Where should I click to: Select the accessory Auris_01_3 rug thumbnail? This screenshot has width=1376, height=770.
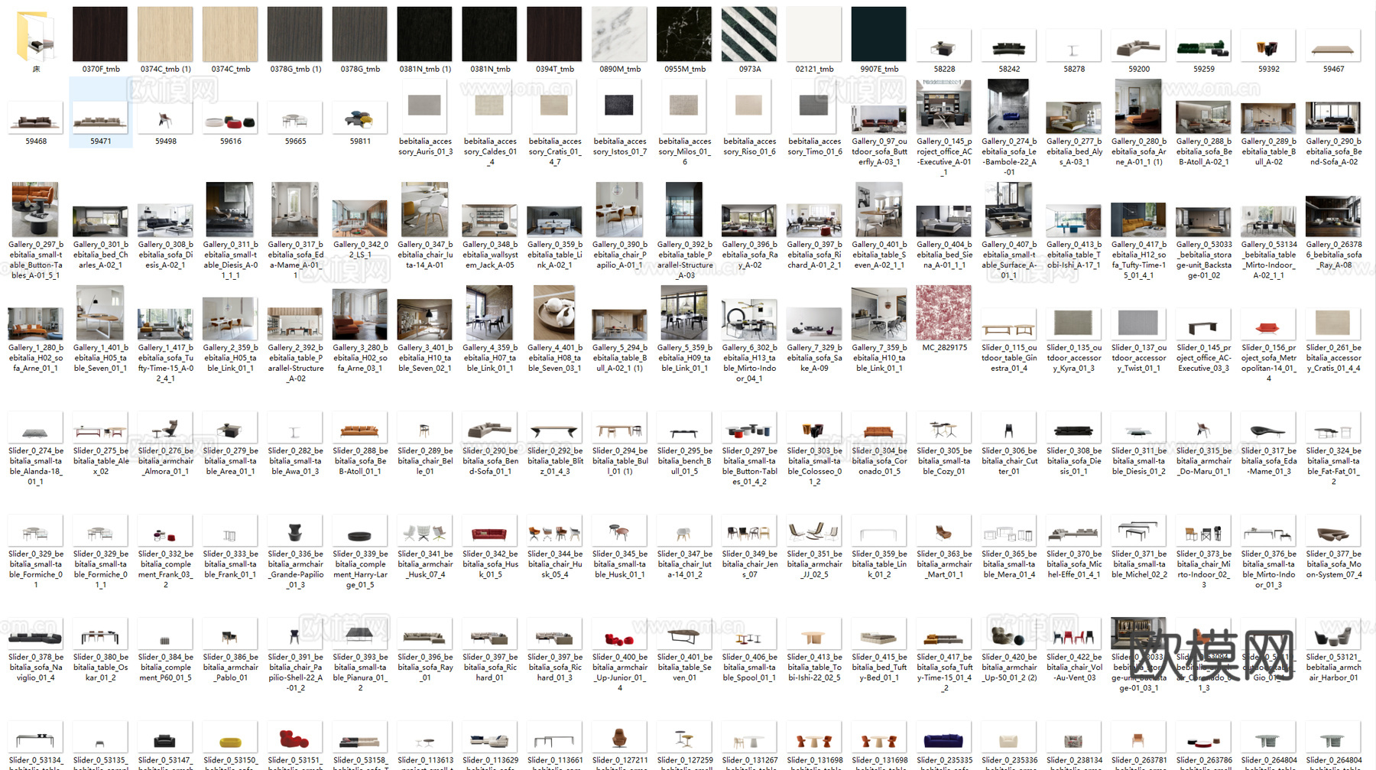425,106
